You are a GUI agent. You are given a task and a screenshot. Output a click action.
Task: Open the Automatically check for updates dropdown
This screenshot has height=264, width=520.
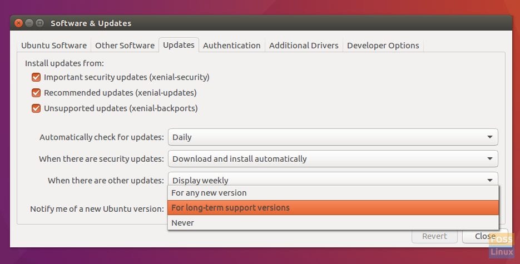[x=333, y=137]
